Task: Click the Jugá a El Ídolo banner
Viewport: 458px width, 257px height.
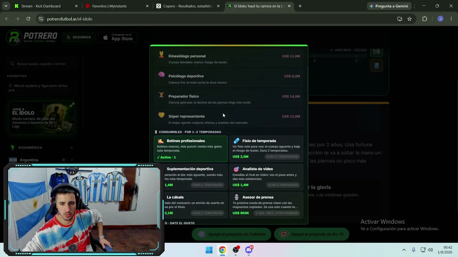Action: [x=42, y=118]
